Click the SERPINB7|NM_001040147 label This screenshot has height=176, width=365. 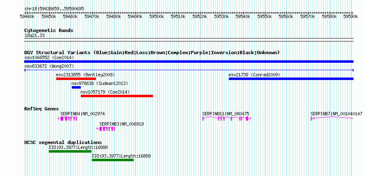(x=336, y=114)
